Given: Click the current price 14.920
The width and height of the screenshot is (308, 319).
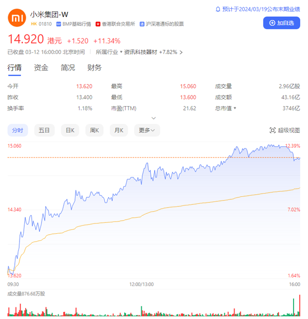Looking at the screenshot, I should [x=26, y=39].
